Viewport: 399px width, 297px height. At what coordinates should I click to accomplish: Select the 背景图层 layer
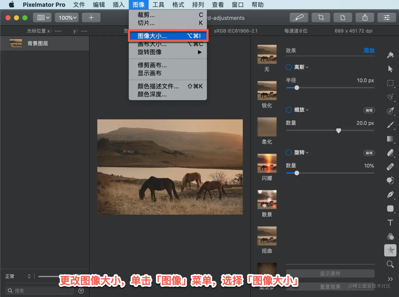point(45,43)
